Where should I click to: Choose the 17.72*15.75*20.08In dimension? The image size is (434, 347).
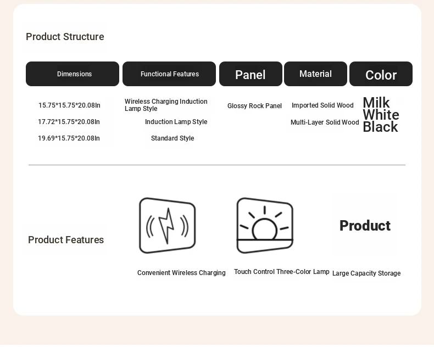pyautogui.click(x=69, y=122)
